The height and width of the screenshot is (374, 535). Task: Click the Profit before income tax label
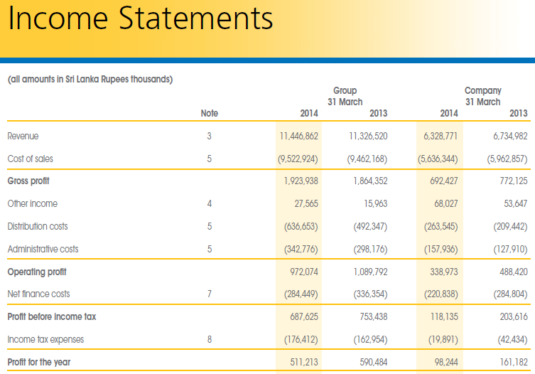coord(51,316)
